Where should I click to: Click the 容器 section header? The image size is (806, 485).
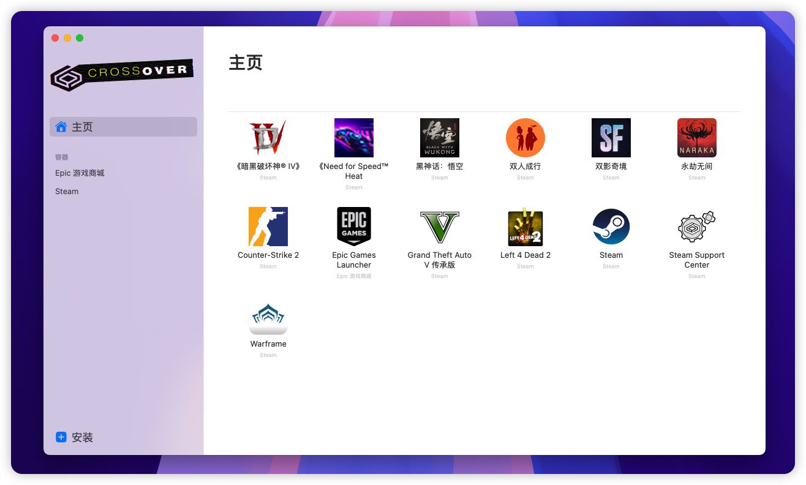click(x=62, y=157)
